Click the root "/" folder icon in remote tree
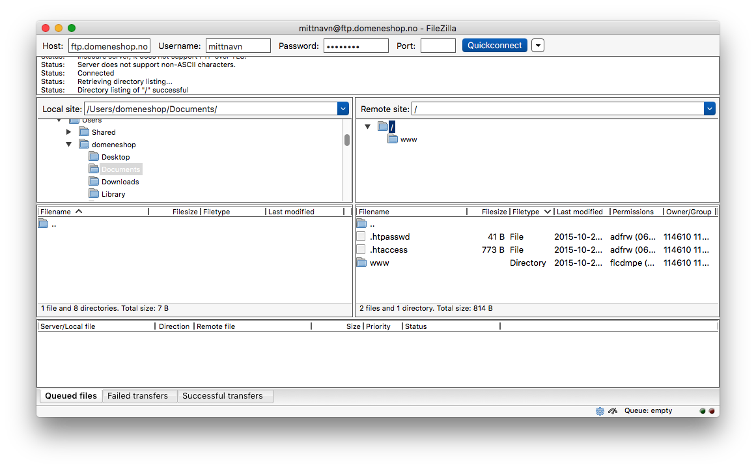 [x=383, y=126]
